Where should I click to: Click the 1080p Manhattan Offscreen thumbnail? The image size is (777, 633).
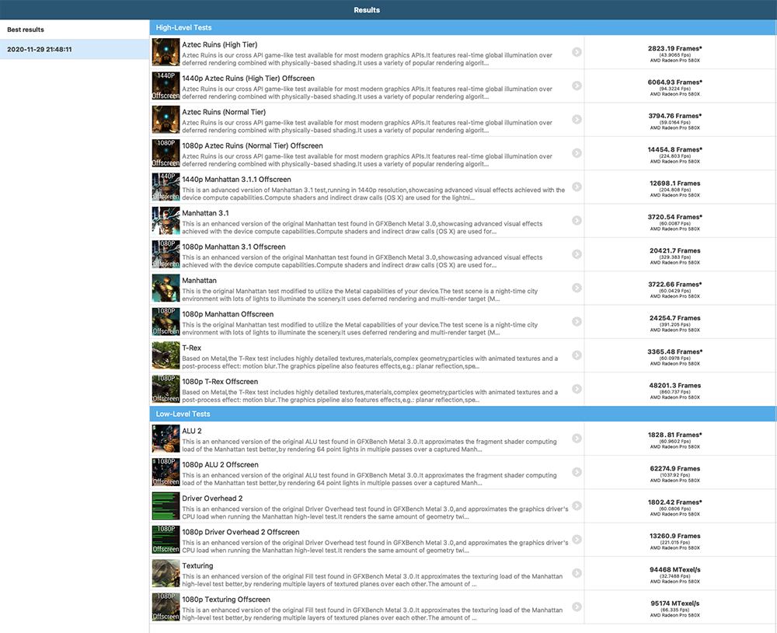pos(166,322)
